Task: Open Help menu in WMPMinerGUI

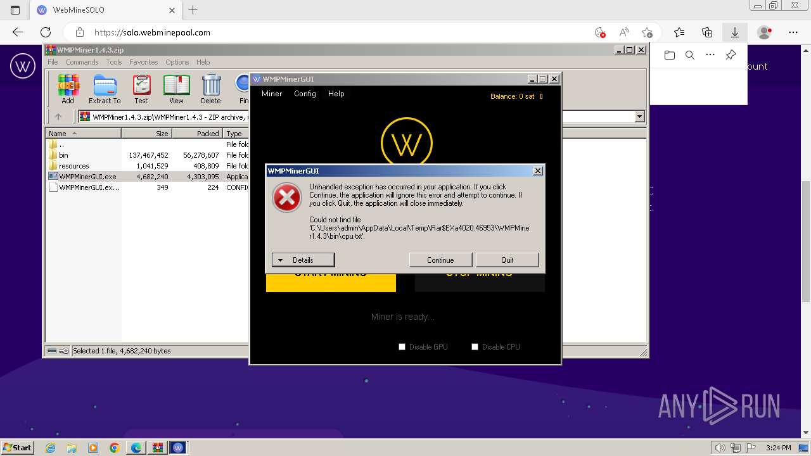Action: (x=336, y=94)
